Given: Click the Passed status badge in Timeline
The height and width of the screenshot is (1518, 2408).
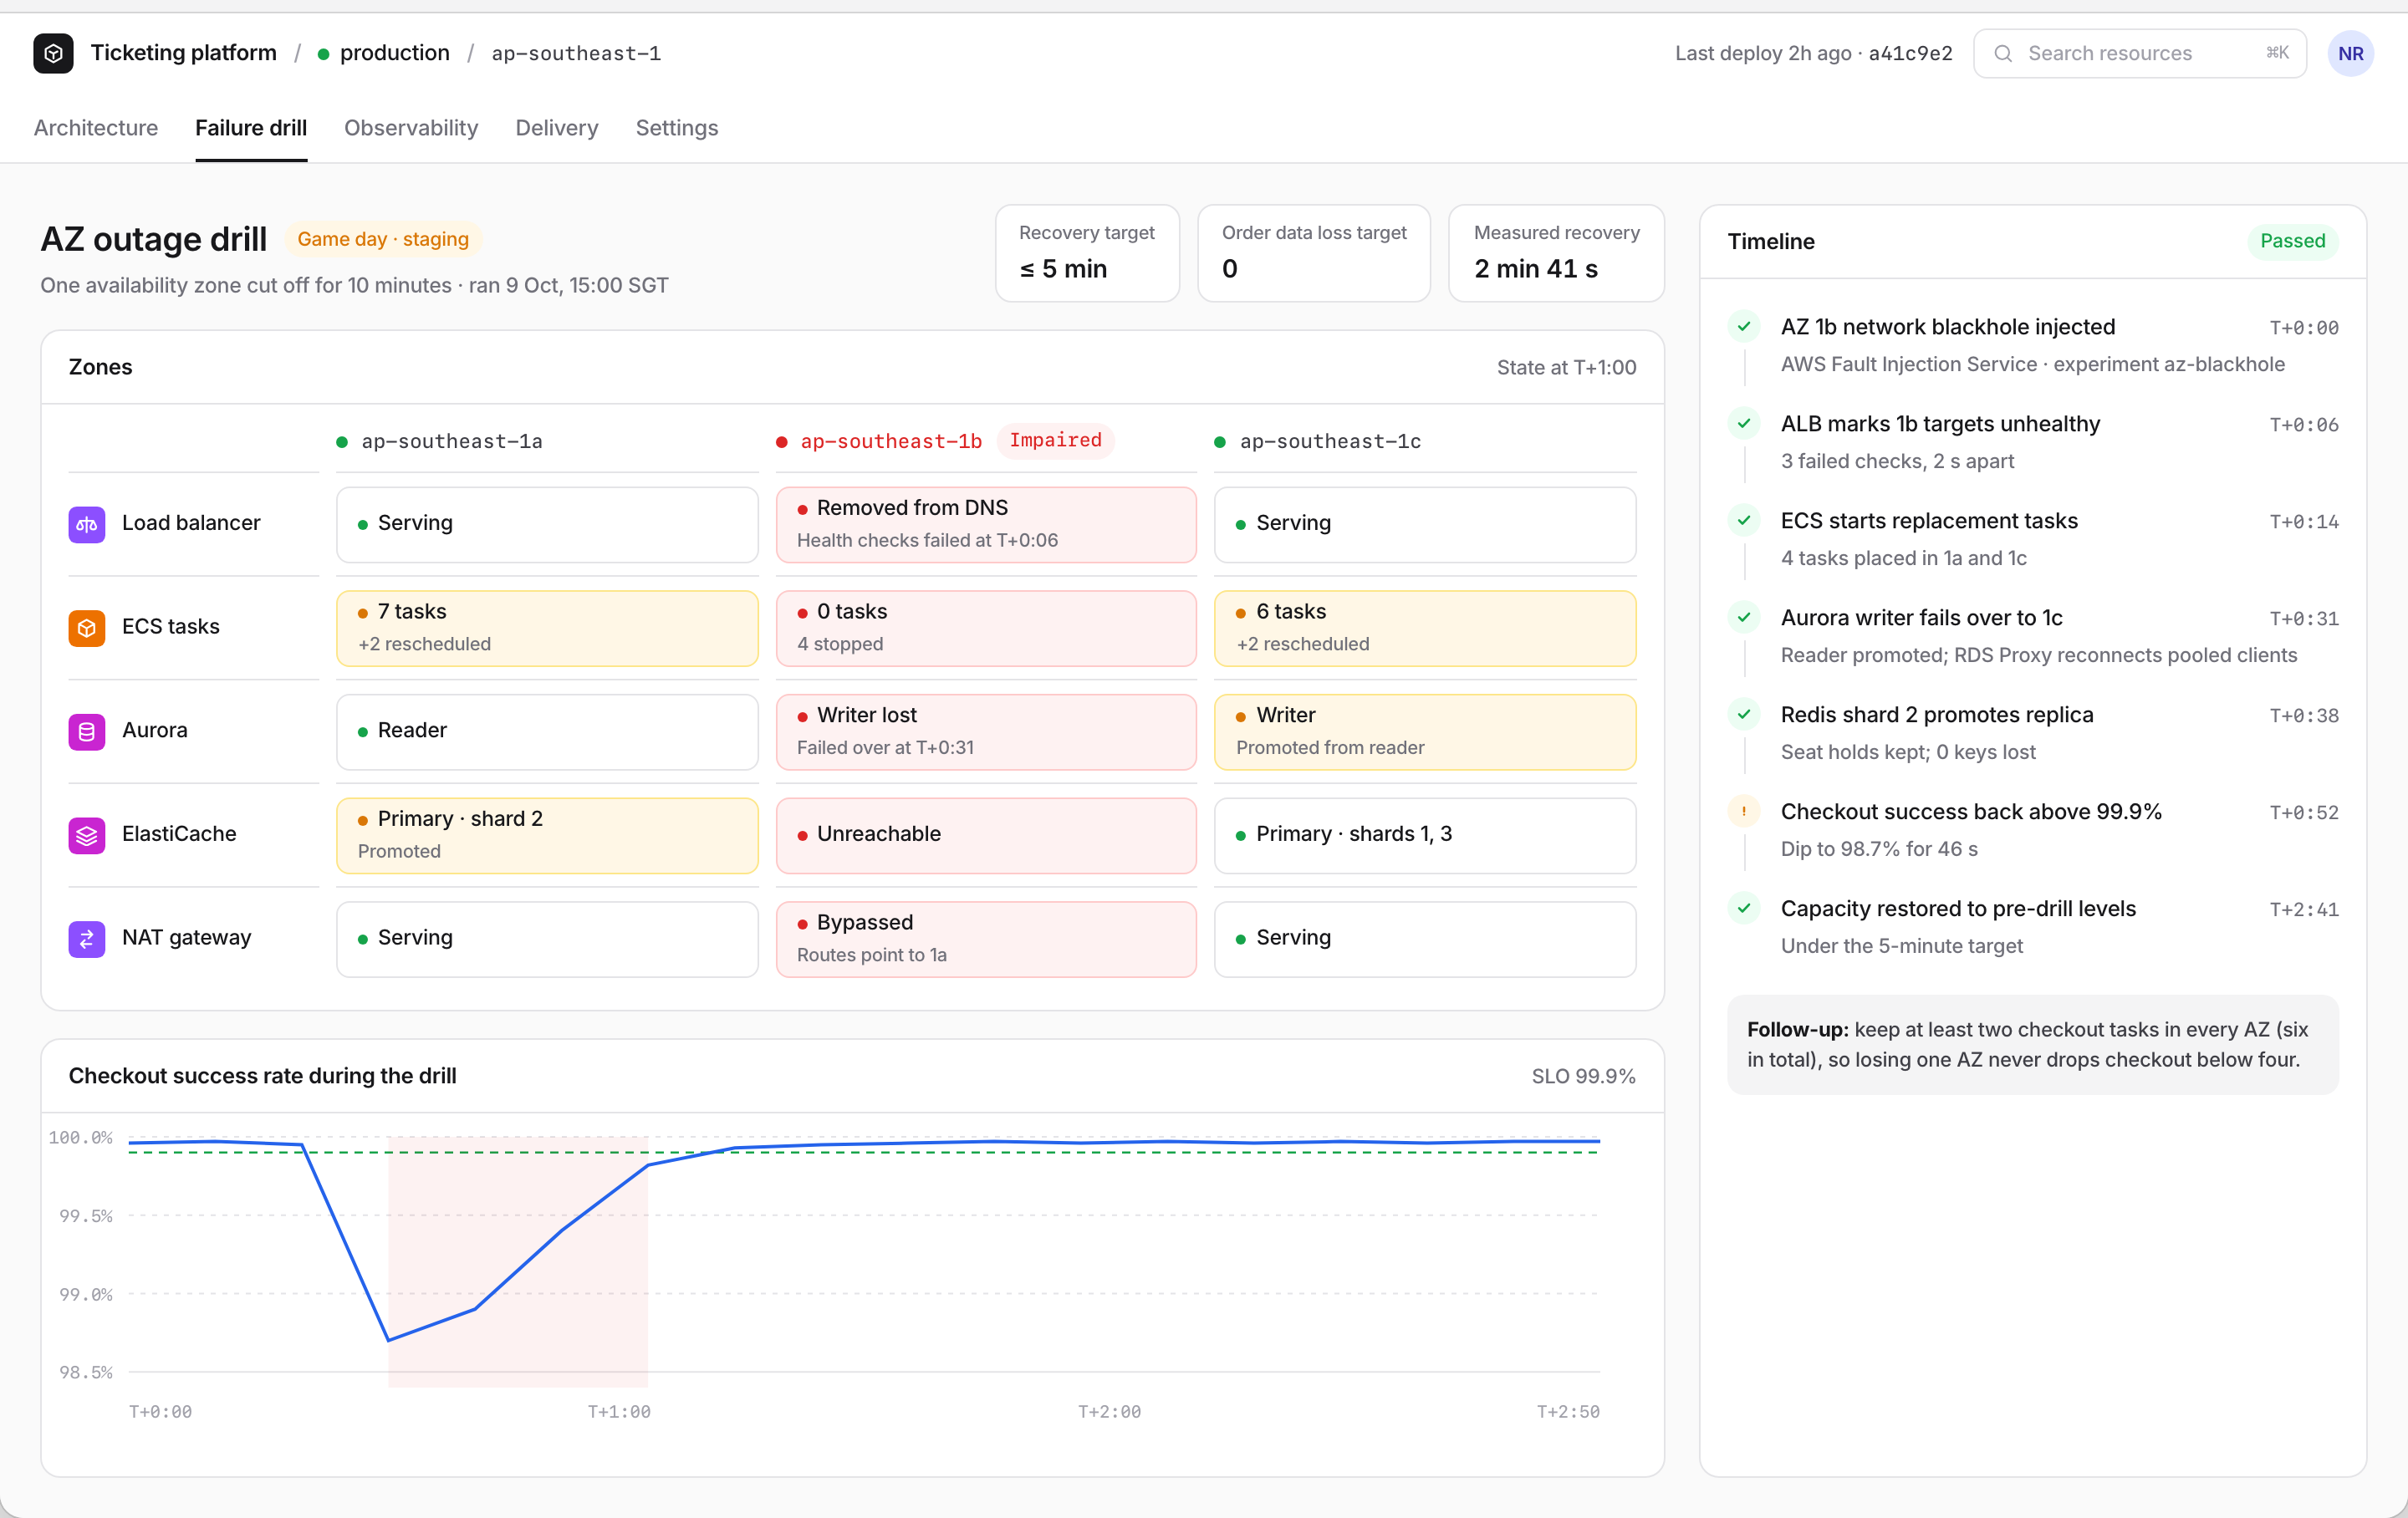Looking at the screenshot, I should [2292, 241].
